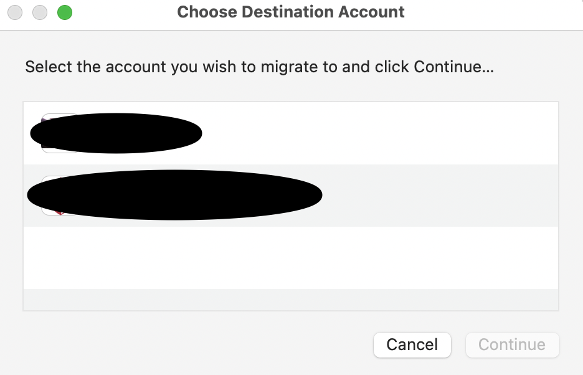Select the second account in the list
Image resolution: width=583 pixels, height=375 pixels.
coord(290,195)
